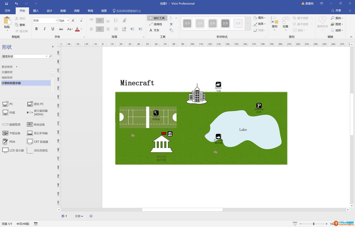Select the 计算机和显示器 stencil
The image size is (355, 227).
[26, 83]
